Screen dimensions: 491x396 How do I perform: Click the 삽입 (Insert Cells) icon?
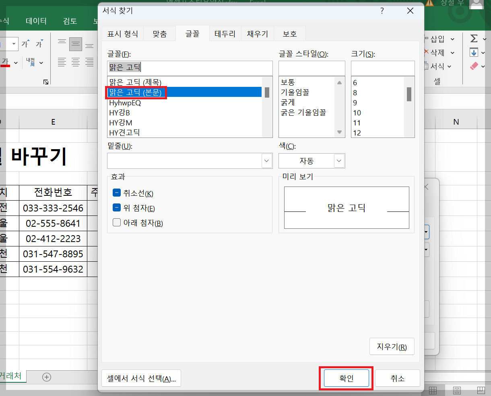tap(437, 39)
